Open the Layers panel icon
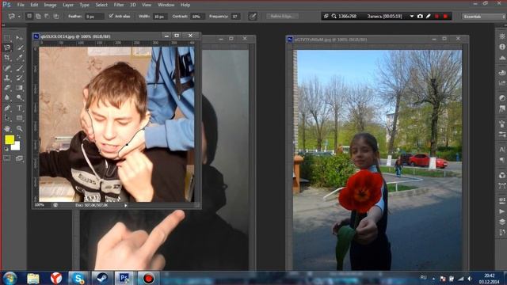The height and width of the screenshot is (285, 507). 501,222
